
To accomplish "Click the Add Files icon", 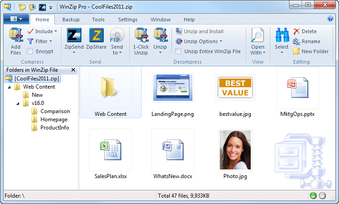I will tap(16, 35).
